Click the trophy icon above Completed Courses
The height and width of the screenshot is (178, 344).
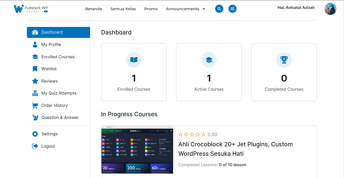point(284,60)
